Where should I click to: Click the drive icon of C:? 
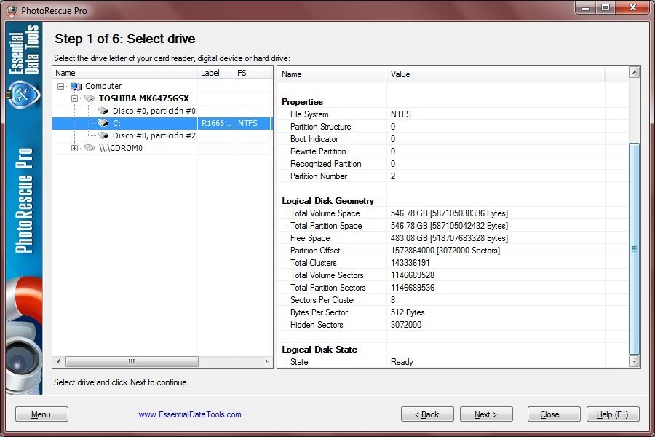point(103,123)
